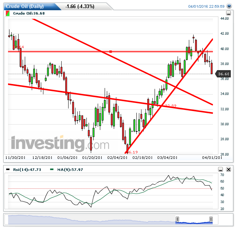
Task: Click the 30.00 price axis label
Action: pos(225,124)
